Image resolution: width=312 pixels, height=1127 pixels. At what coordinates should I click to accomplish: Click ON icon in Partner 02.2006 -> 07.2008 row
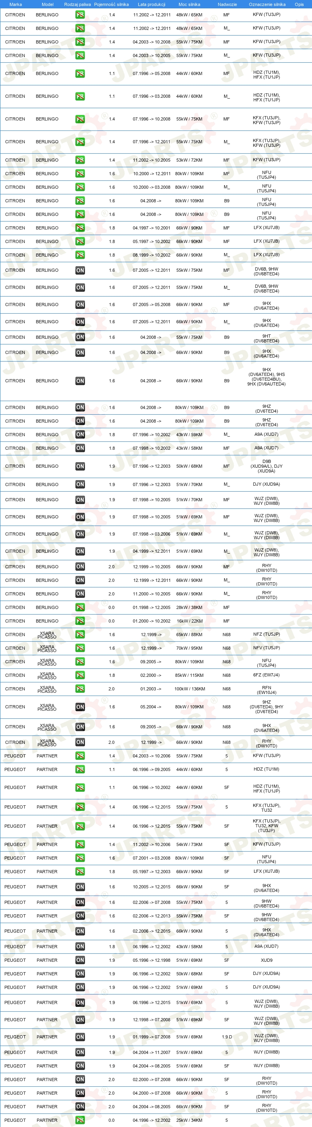coord(80,902)
